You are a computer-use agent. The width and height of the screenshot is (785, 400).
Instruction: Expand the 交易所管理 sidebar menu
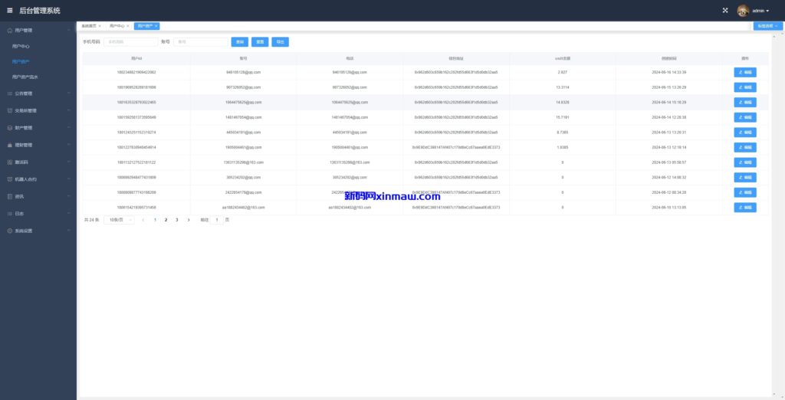pos(38,110)
